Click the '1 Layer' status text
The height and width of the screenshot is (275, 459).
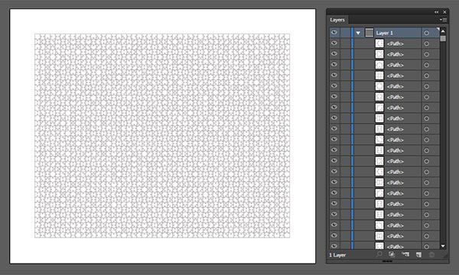pos(337,255)
